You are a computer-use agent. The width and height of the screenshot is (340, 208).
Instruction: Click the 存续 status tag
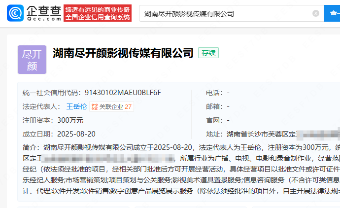pyautogui.click(x=208, y=53)
